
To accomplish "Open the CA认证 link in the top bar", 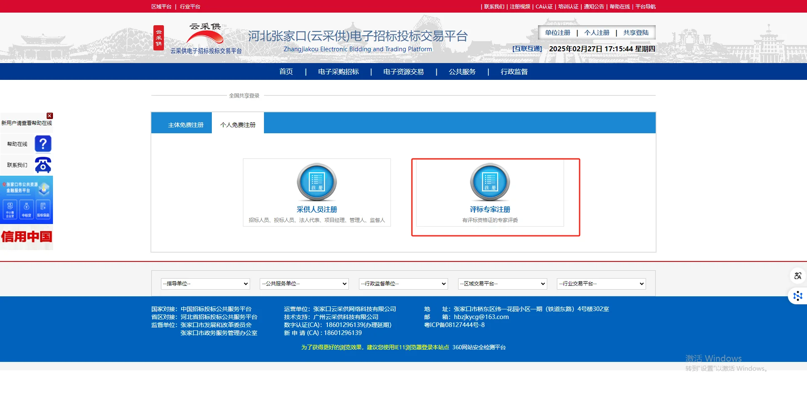I will tap(544, 6).
